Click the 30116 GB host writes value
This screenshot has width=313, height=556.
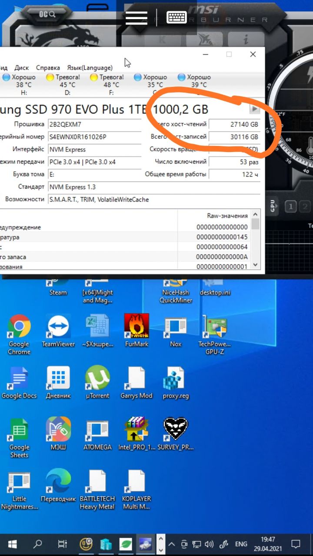(234, 137)
